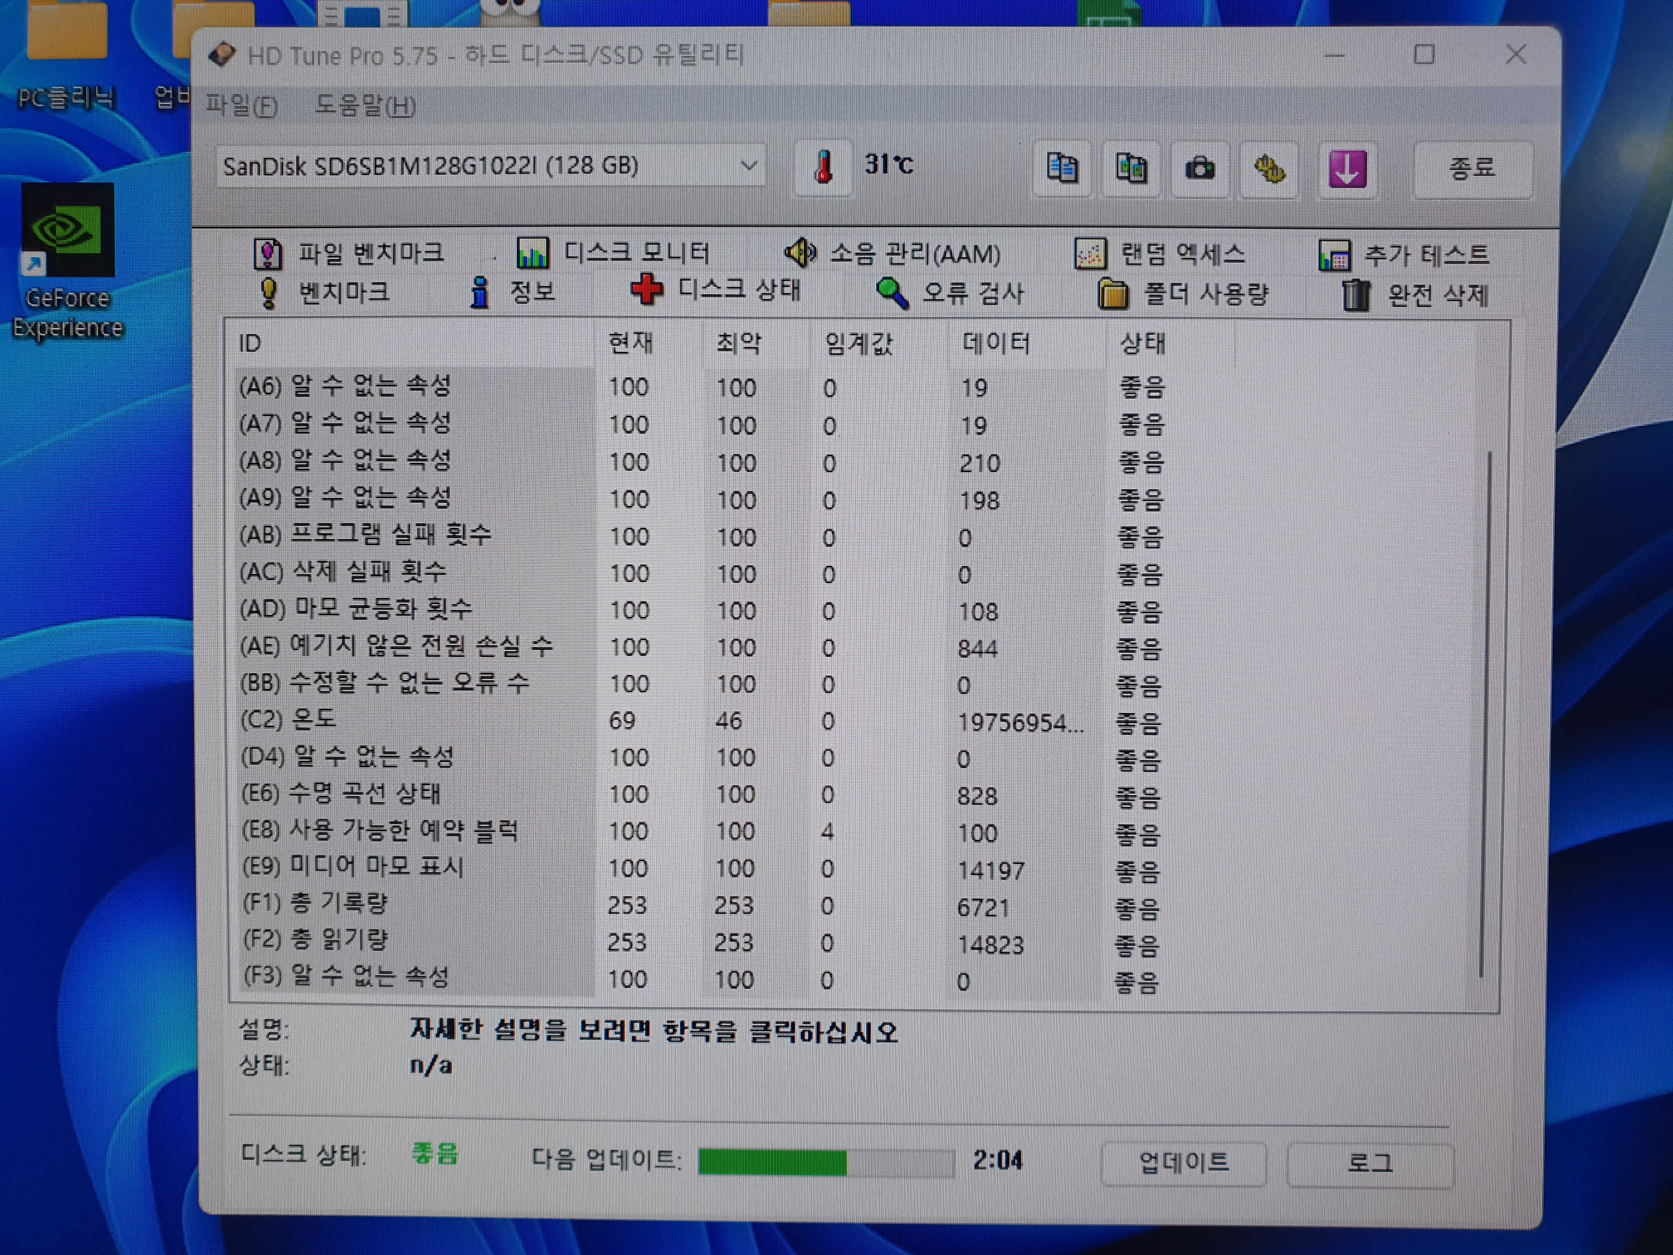Click the 정보 info icon
This screenshot has width=1673, height=1255.
tap(480, 292)
